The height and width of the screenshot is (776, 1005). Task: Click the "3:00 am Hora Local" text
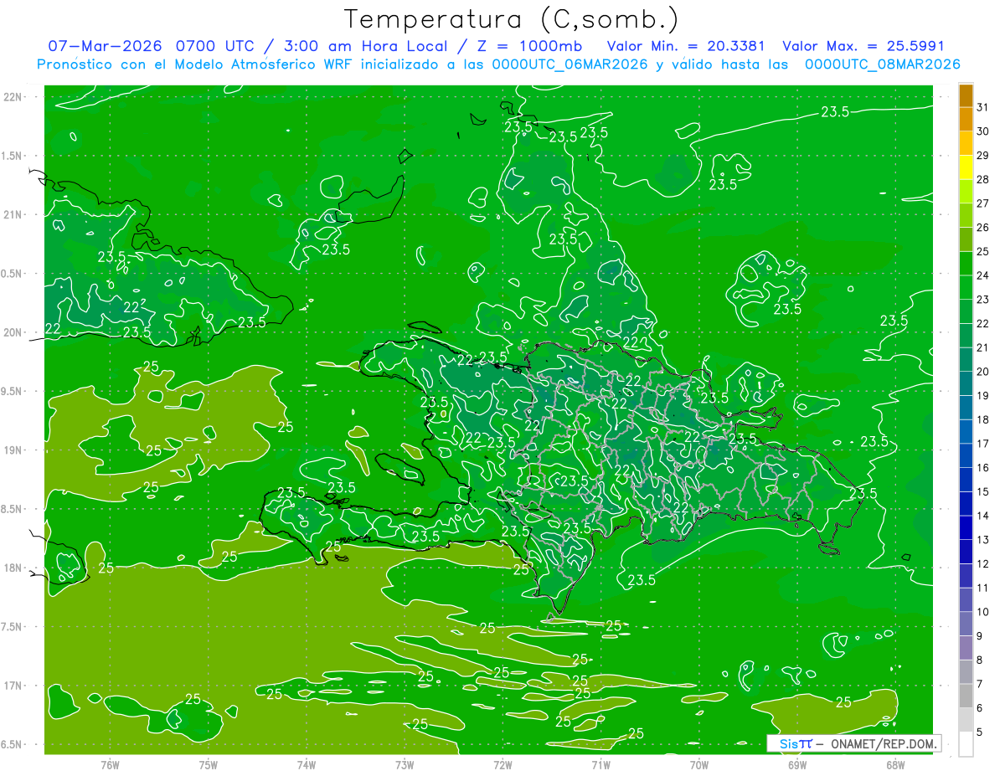tap(361, 46)
